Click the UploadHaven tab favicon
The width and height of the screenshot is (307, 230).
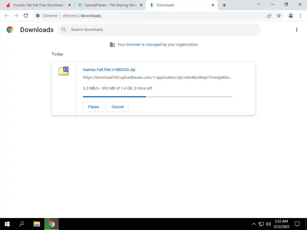click(80, 5)
